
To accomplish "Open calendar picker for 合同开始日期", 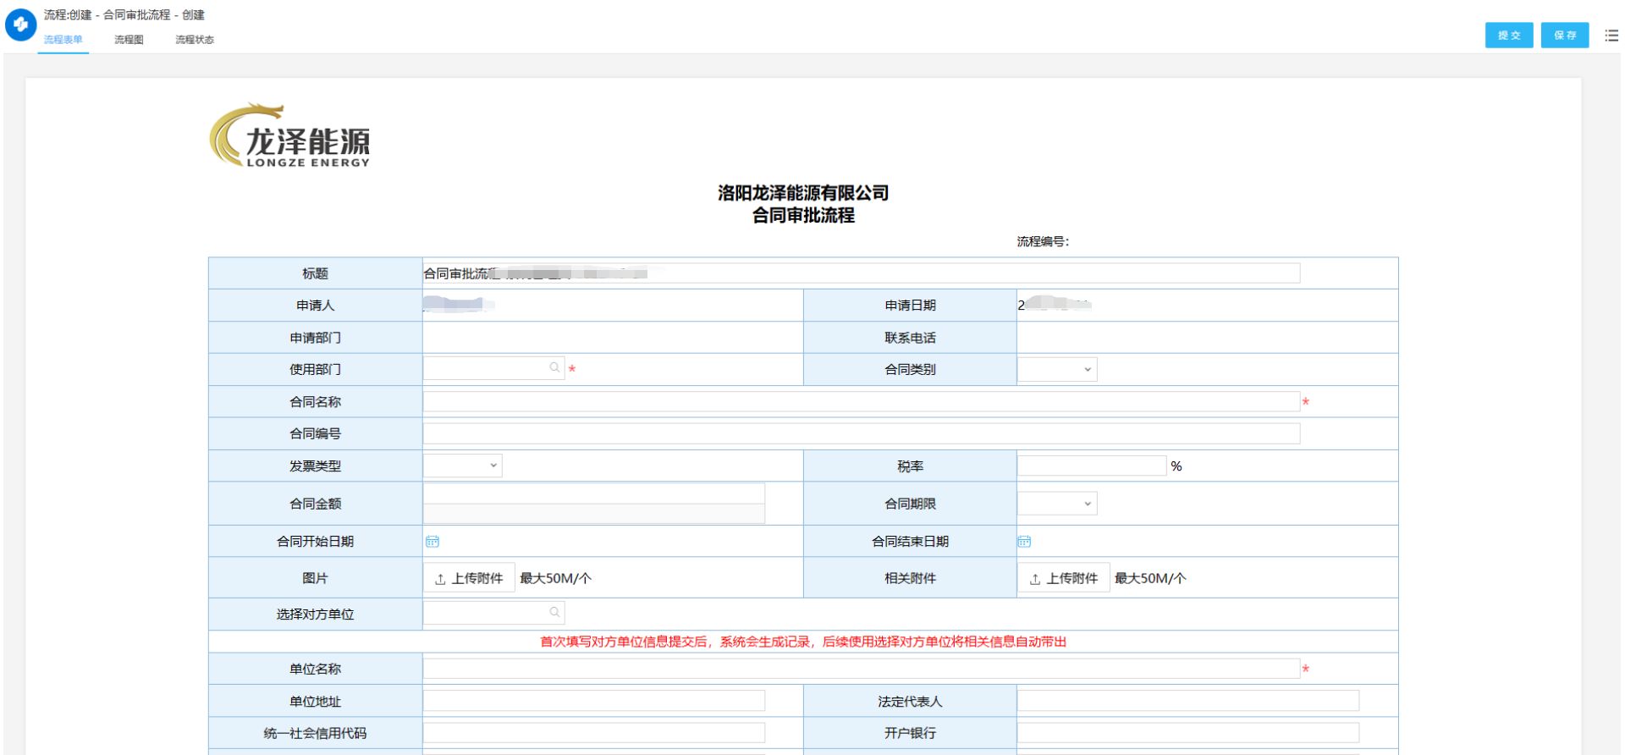I will (x=432, y=542).
